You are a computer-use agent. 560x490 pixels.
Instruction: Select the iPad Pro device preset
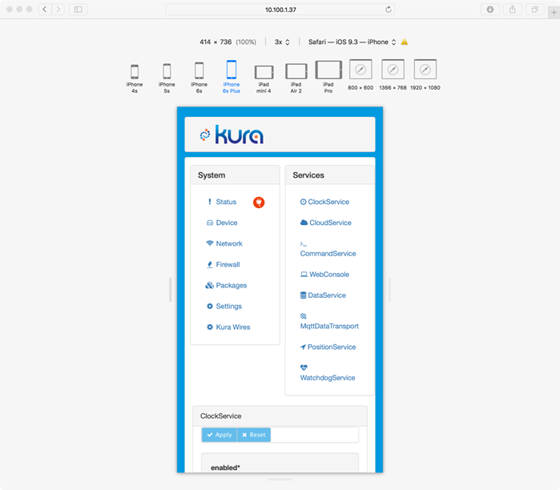coord(328,77)
